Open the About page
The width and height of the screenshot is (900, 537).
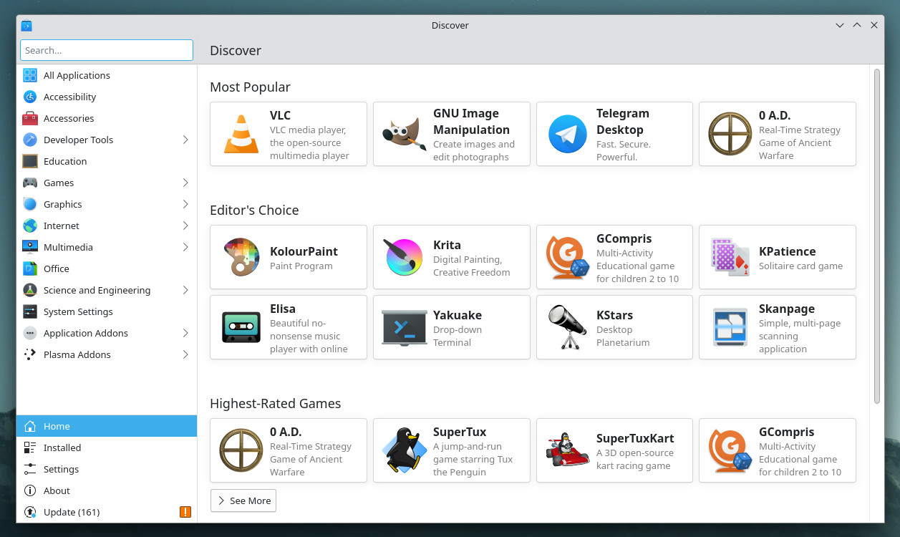pos(107,490)
